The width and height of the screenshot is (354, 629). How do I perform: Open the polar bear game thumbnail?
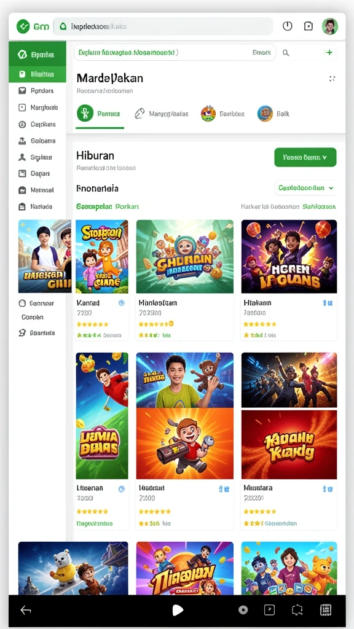[73, 568]
